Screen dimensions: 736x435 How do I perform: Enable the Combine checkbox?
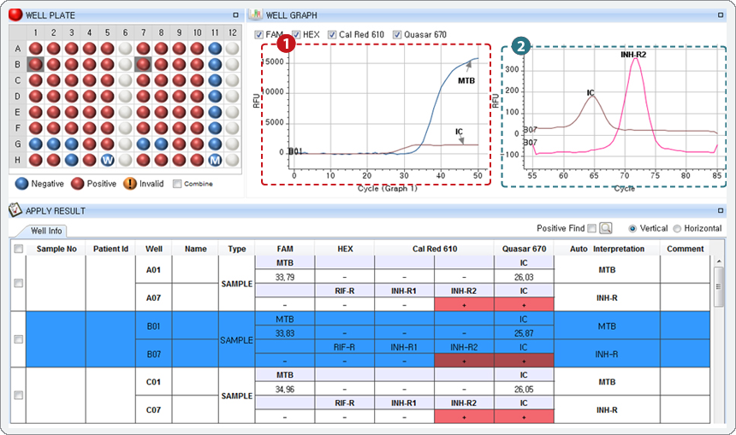click(x=177, y=184)
